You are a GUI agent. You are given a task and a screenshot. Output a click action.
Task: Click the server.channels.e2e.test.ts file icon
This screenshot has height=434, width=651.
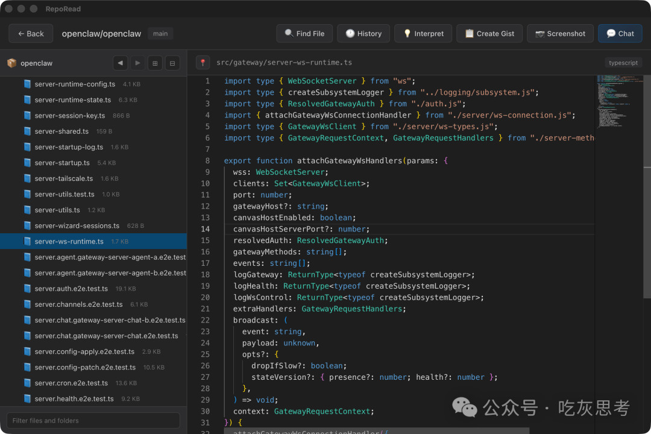click(27, 304)
